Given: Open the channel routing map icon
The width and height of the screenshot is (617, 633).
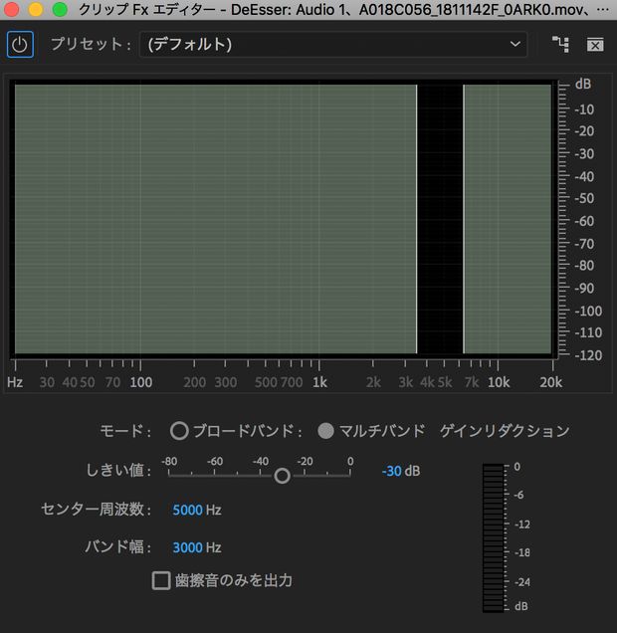Looking at the screenshot, I should click(x=560, y=45).
